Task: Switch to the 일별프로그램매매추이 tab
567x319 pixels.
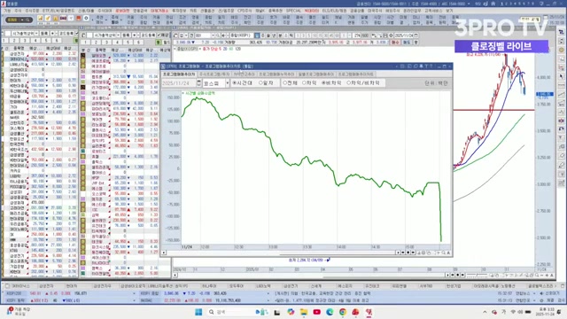Action: click(316, 74)
